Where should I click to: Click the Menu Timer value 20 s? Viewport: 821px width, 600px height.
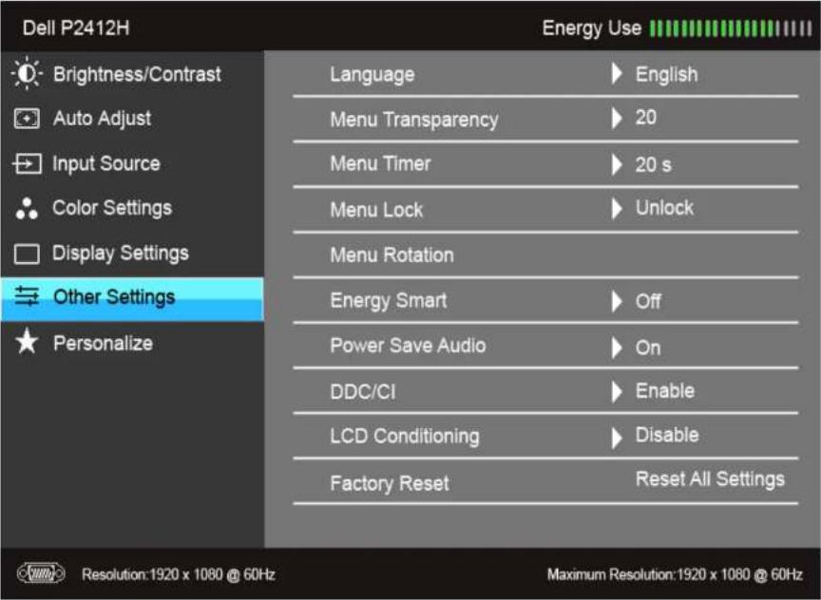coord(653,165)
